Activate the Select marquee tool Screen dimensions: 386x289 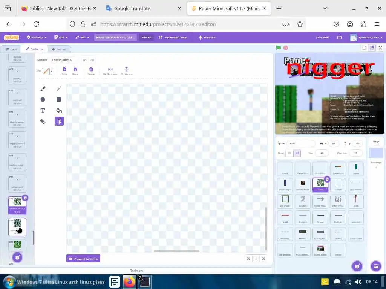point(59,121)
